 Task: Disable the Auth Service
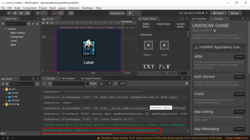239,77
